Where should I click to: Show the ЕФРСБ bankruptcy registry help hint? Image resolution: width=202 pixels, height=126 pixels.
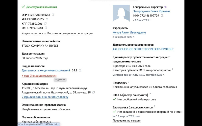click(x=150, y=94)
